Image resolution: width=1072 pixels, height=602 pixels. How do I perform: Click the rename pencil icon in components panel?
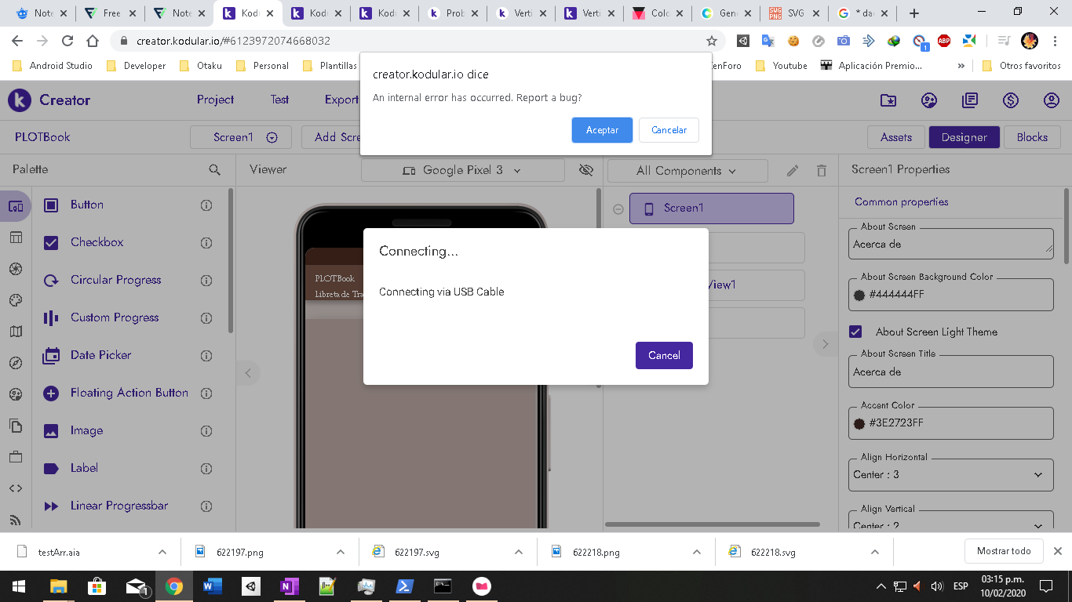[x=793, y=171]
